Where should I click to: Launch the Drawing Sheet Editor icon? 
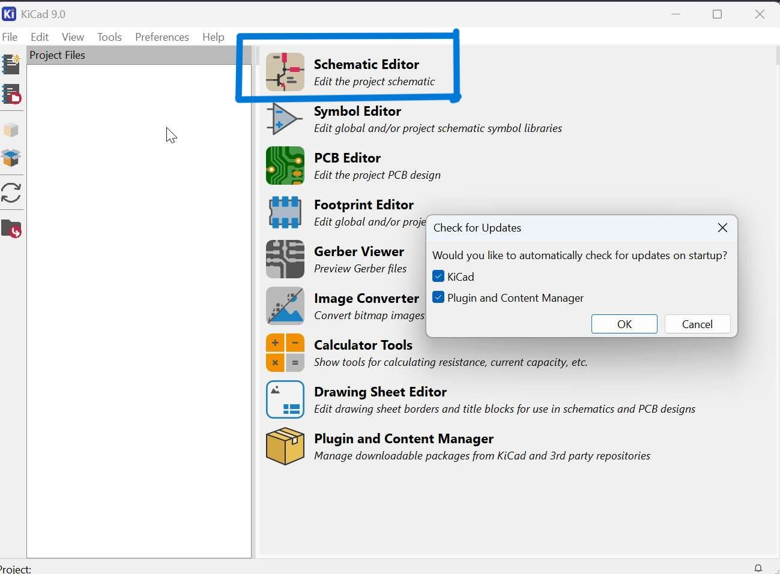tap(285, 399)
